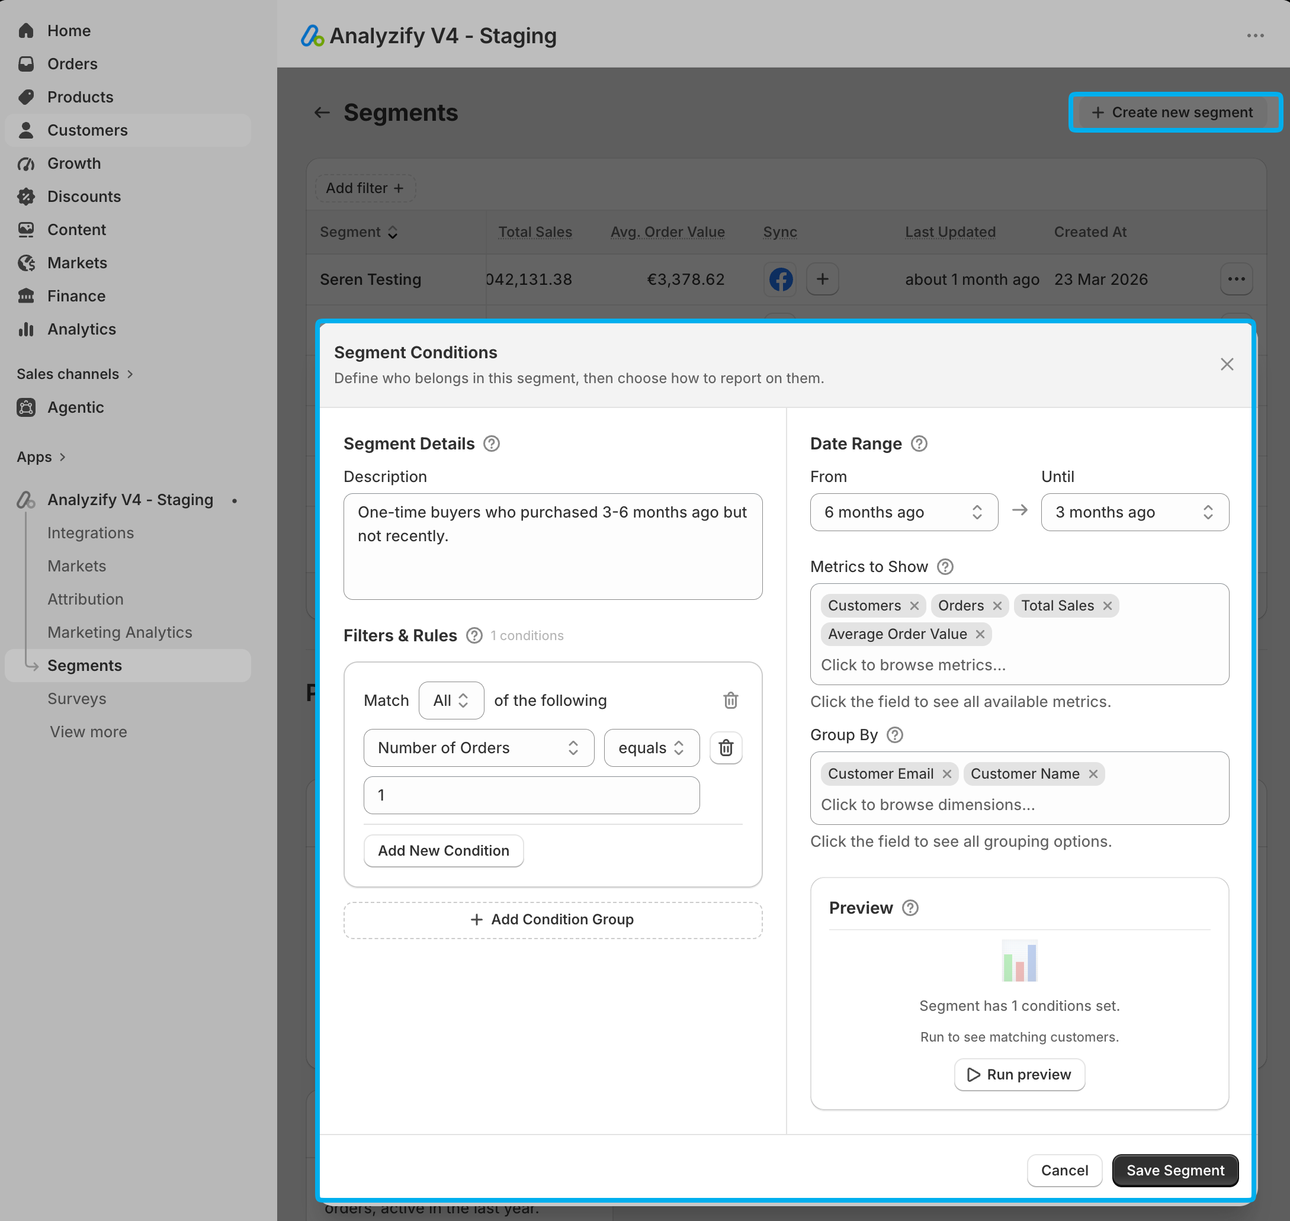Click Add filter on the segments table
The height and width of the screenshot is (1221, 1290).
click(365, 188)
